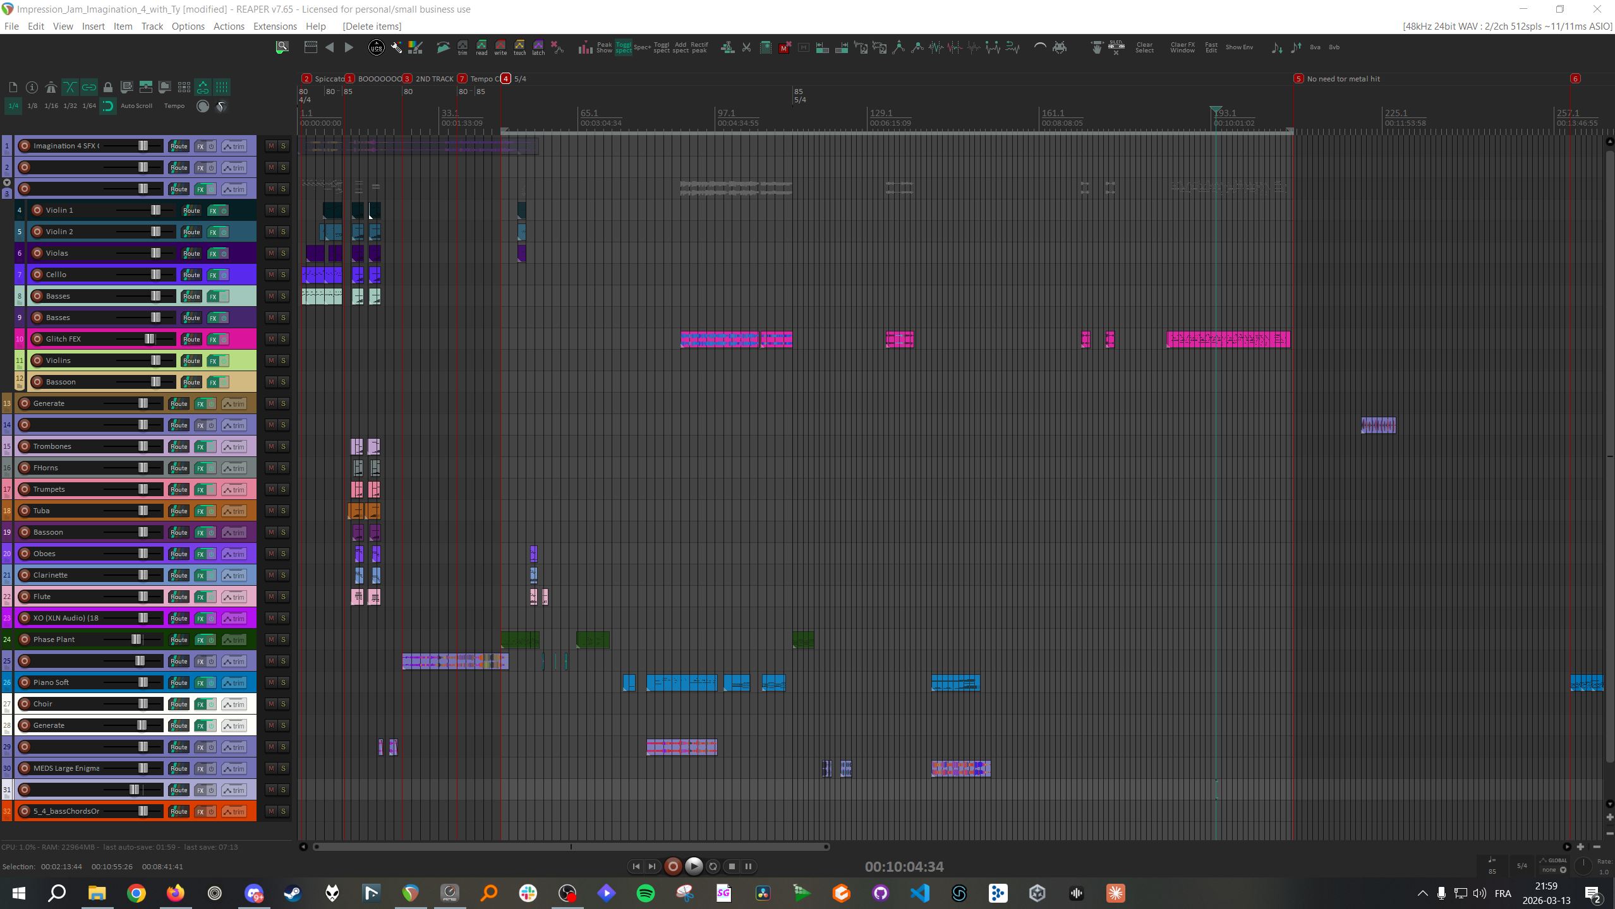Click the volume fader on the Tuba track
Screen dimensions: 1615x909
tap(143, 511)
